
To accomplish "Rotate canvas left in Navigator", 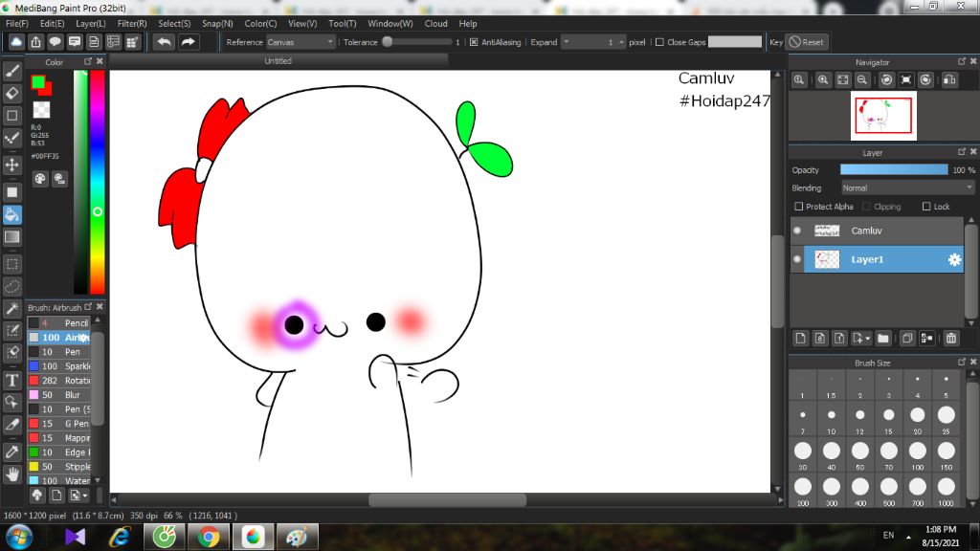I will [x=886, y=80].
